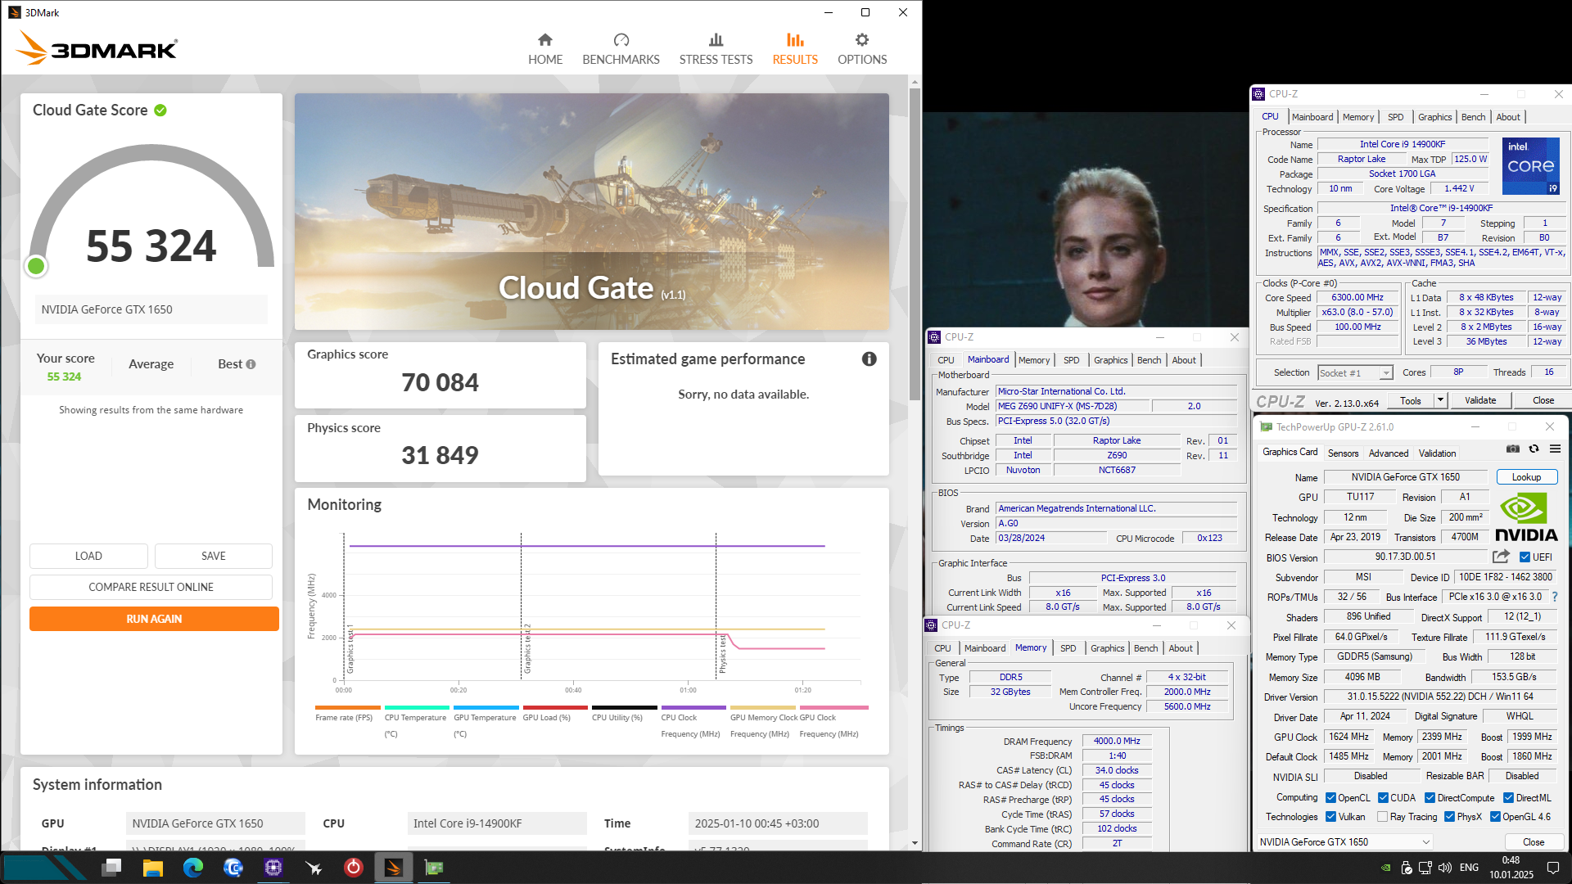Click COMPARE RESULT ONLINE button
This screenshot has width=1572, height=884.
pyautogui.click(x=151, y=587)
